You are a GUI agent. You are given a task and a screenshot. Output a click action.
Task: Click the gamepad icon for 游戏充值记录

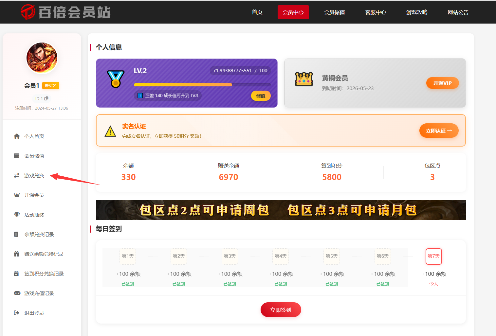(x=17, y=293)
